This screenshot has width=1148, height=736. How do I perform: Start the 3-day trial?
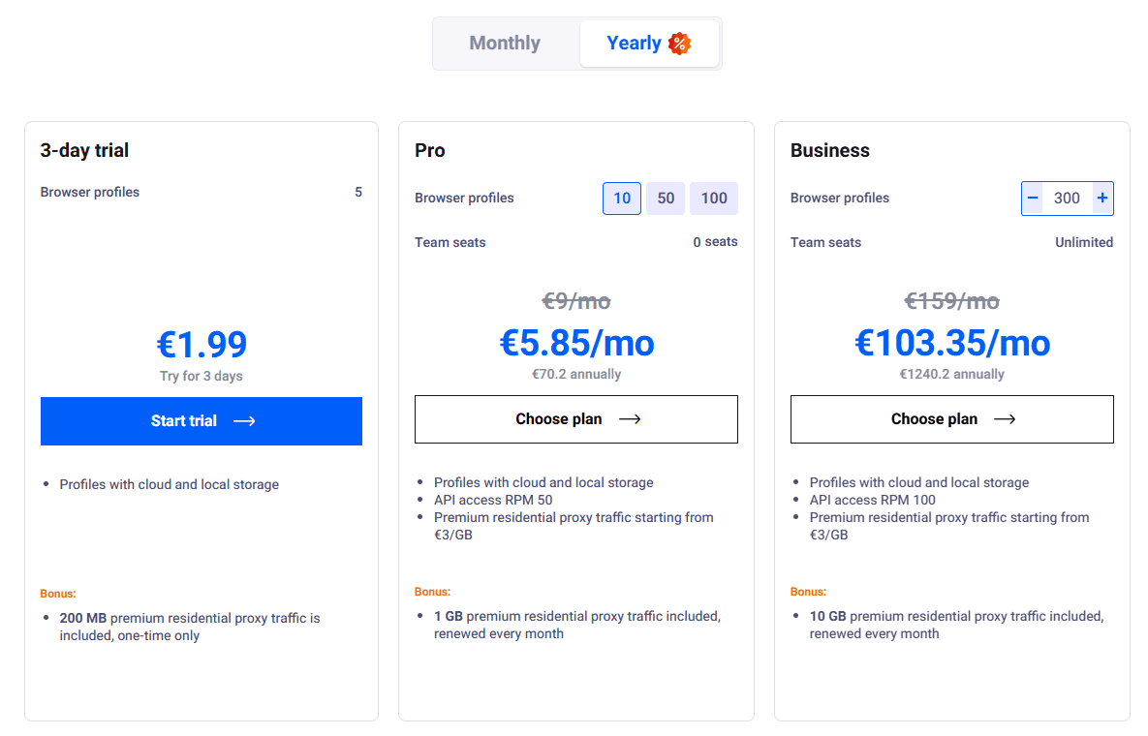pyautogui.click(x=201, y=420)
